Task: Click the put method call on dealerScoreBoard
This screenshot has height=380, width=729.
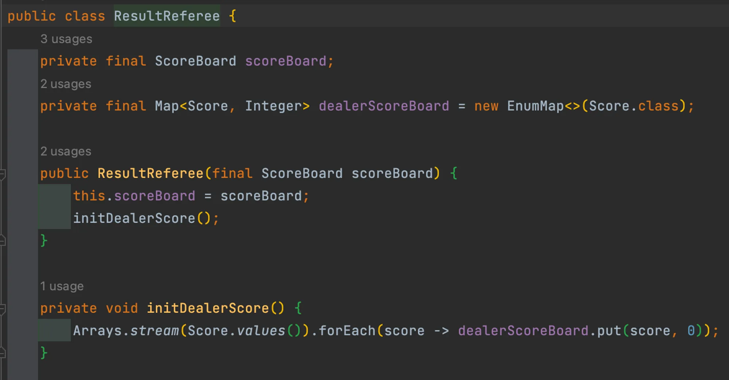Action: 609,331
